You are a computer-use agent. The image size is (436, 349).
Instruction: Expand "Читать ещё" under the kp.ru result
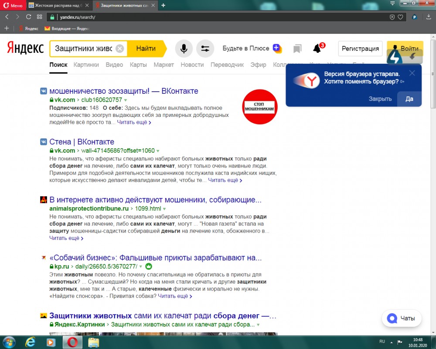[x=174, y=296]
